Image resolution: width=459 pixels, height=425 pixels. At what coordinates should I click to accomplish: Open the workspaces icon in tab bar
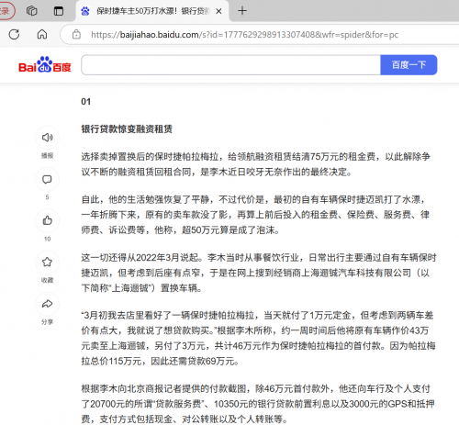(32, 11)
